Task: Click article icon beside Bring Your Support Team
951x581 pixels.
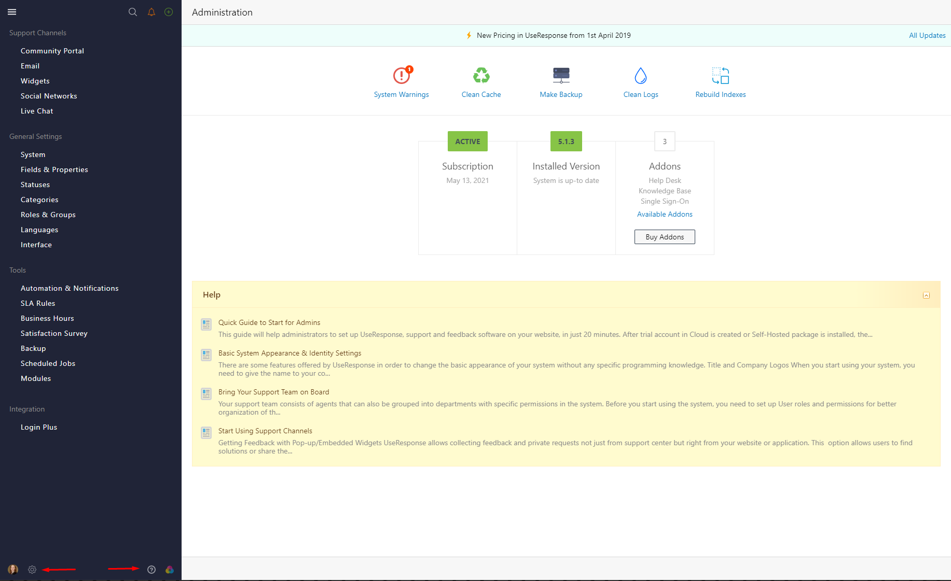Action: click(206, 394)
